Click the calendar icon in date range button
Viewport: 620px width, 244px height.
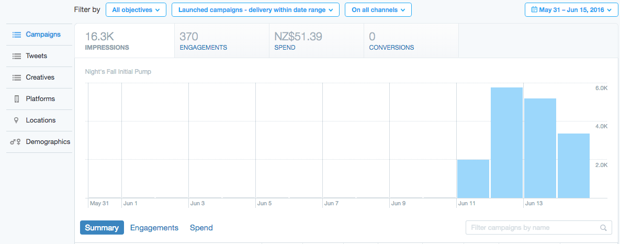tap(534, 9)
